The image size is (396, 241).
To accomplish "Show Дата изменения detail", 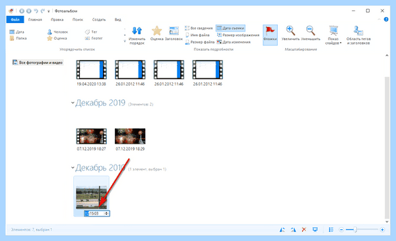I will click(x=234, y=42).
